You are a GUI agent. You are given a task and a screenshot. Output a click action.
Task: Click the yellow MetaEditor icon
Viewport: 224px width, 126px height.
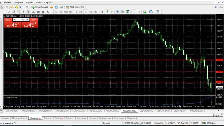51,7
